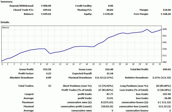Select the 5551 value on chart axis
Viewport: 172px width, 112px height.
coord(165,36)
